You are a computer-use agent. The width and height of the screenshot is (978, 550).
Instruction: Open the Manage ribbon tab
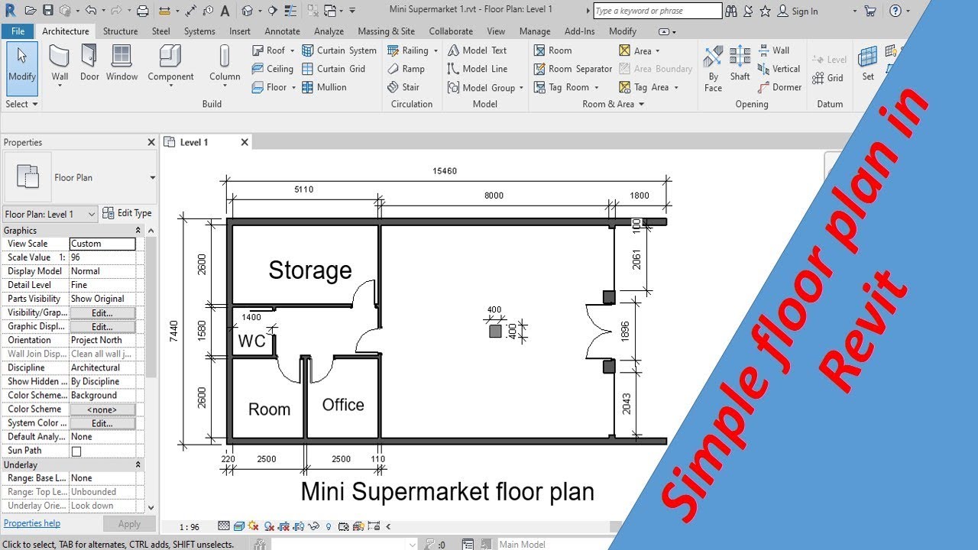pos(535,31)
